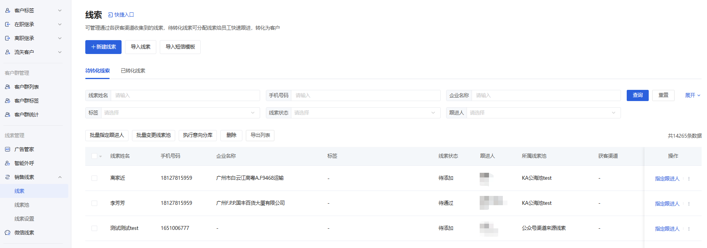
Task: Click the 导入短信模板 button
Action: coord(180,47)
